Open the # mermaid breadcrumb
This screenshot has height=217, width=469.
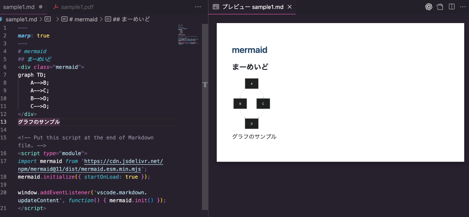tap(80, 19)
